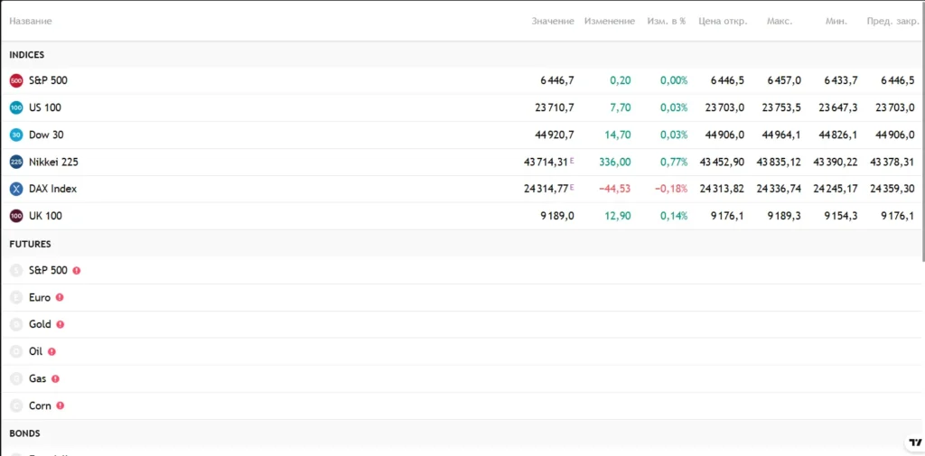Click the DAX Index logo icon

click(x=16, y=190)
